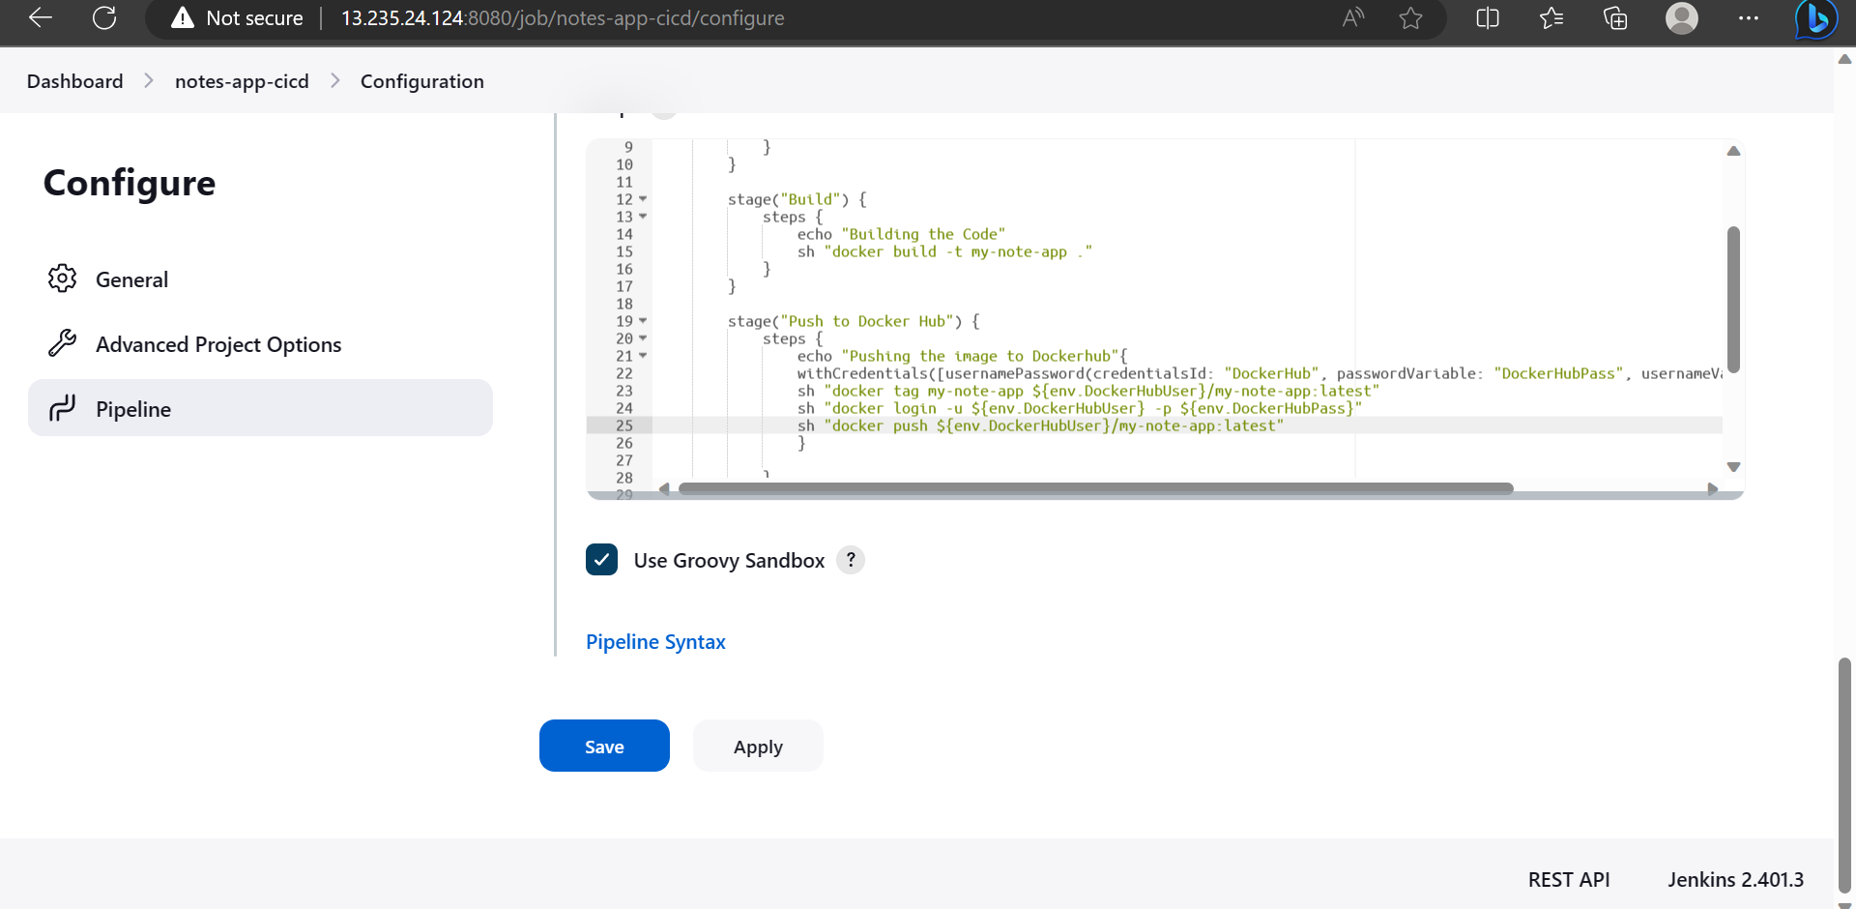Click the Not secure warning icon
This screenshot has height=909, width=1856.
[183, 17]
